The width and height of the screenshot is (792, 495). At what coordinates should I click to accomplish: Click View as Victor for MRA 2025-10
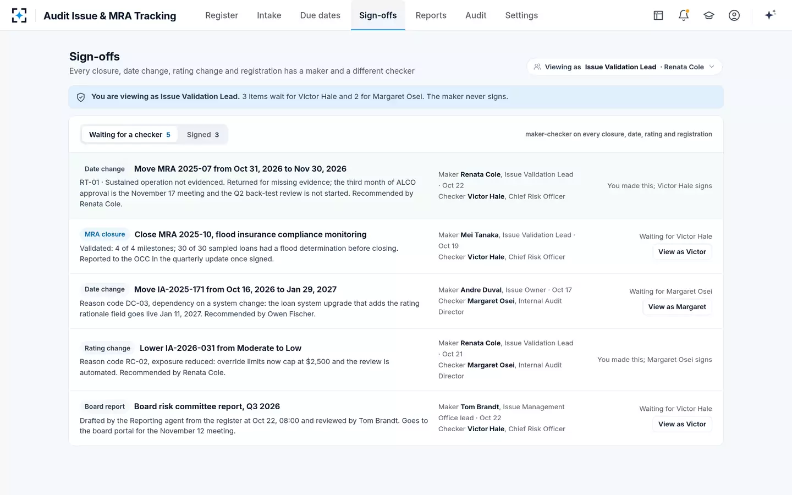[x=682, y=252]
